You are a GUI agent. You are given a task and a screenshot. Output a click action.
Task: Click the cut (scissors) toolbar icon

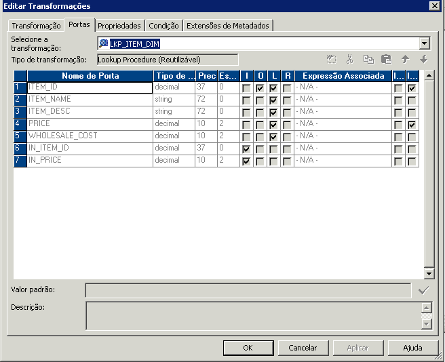coord(349,59)
